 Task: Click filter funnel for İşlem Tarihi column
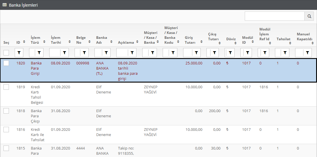[x=64, y=53]
